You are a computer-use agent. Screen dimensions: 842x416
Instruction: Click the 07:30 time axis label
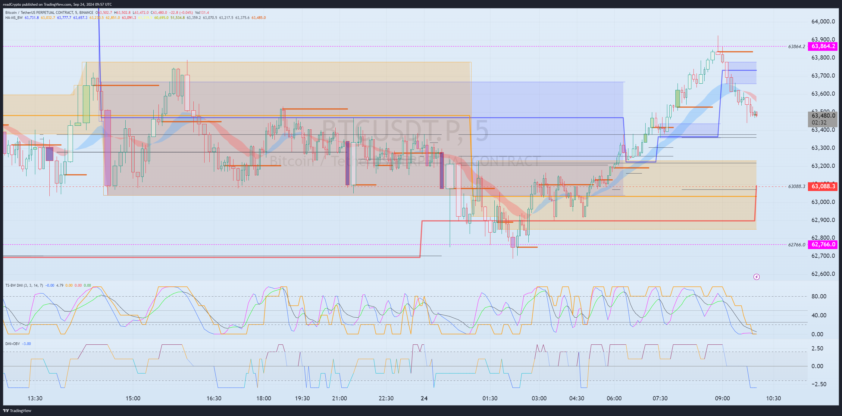660,398
